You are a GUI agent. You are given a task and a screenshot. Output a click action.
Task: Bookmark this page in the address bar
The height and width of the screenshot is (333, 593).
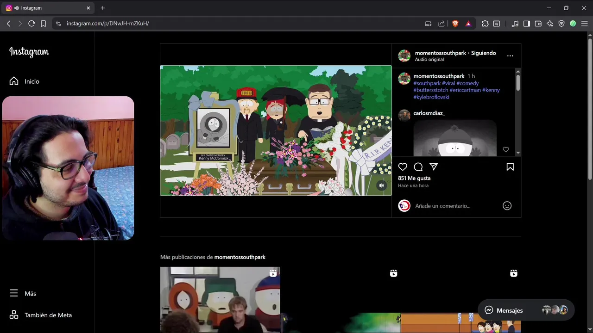pyautogui.click(x=44, y=24)
